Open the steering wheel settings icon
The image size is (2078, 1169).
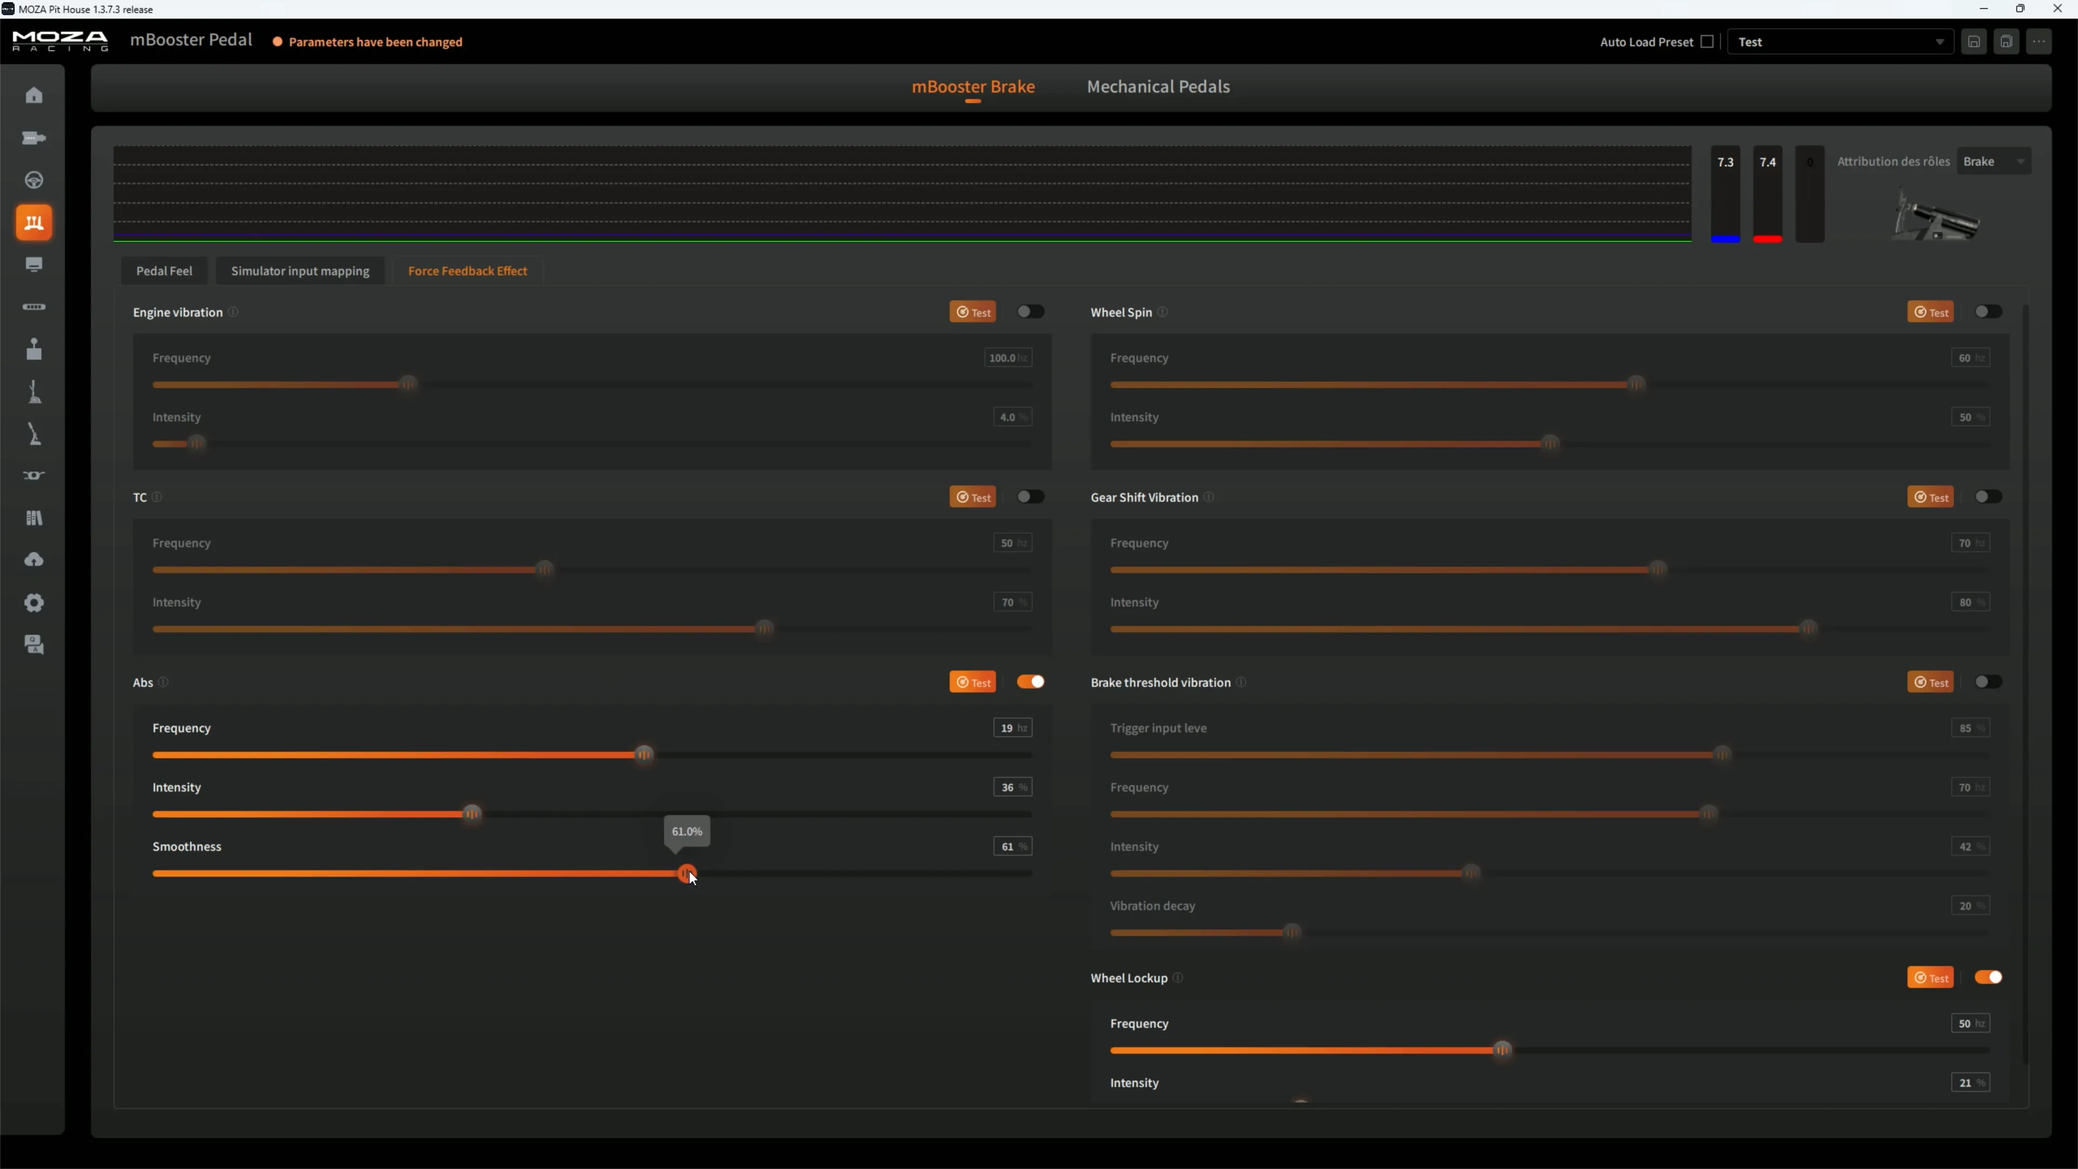[x=34, y=180]
